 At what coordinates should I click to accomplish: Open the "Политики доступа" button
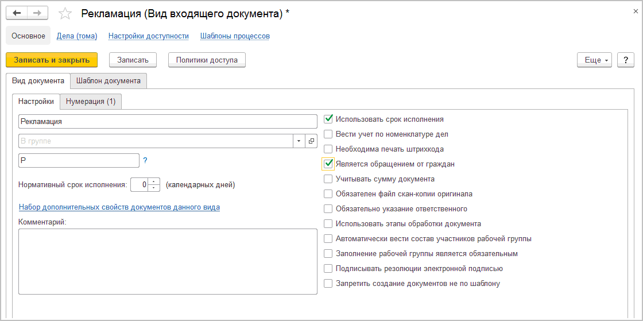coord(207,60)
